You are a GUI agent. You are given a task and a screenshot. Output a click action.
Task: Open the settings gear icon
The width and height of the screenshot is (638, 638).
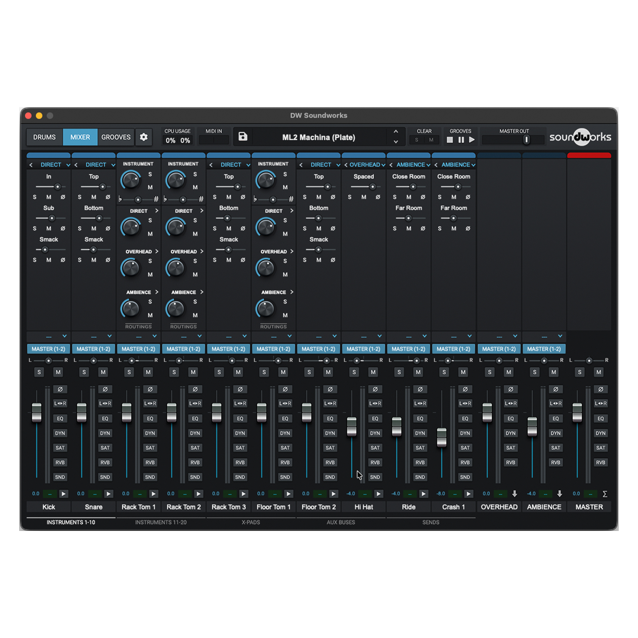click(144, 137)
